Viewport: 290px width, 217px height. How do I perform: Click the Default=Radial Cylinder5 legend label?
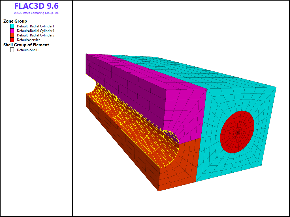click(35, 35)
